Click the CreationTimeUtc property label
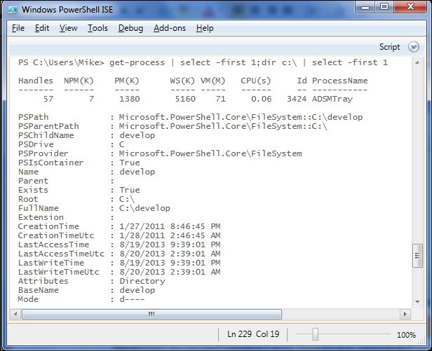Viewport: 432px width, 351px height. pyautogui.click(x=56, y=235)
